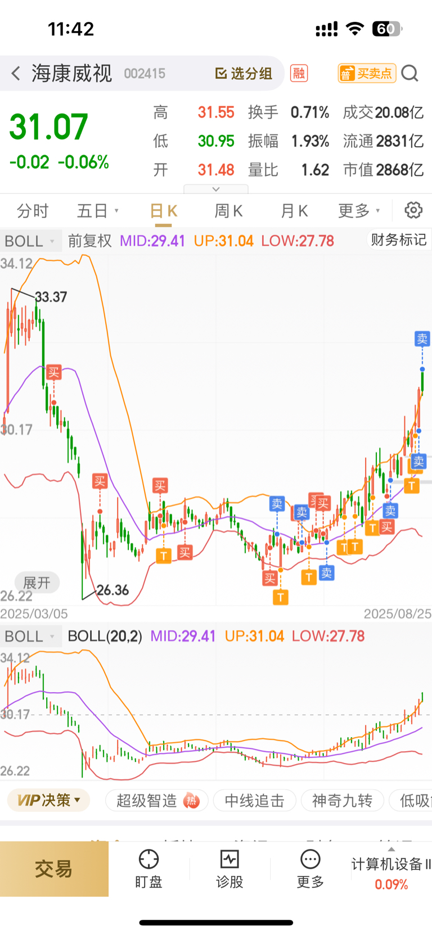Open main chart BOLL indicator dropdown
Image resolution: width=432 pixels, height=935 pixels.
pyautogui.click(x=30, y=241)
